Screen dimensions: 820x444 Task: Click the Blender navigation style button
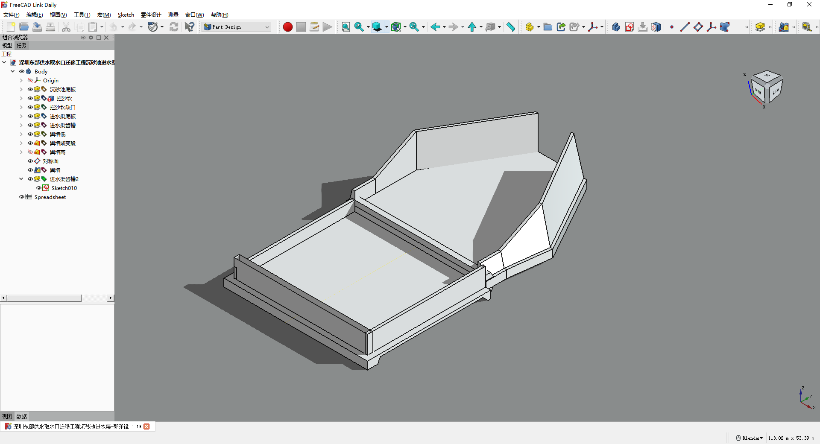coord(750,438)
